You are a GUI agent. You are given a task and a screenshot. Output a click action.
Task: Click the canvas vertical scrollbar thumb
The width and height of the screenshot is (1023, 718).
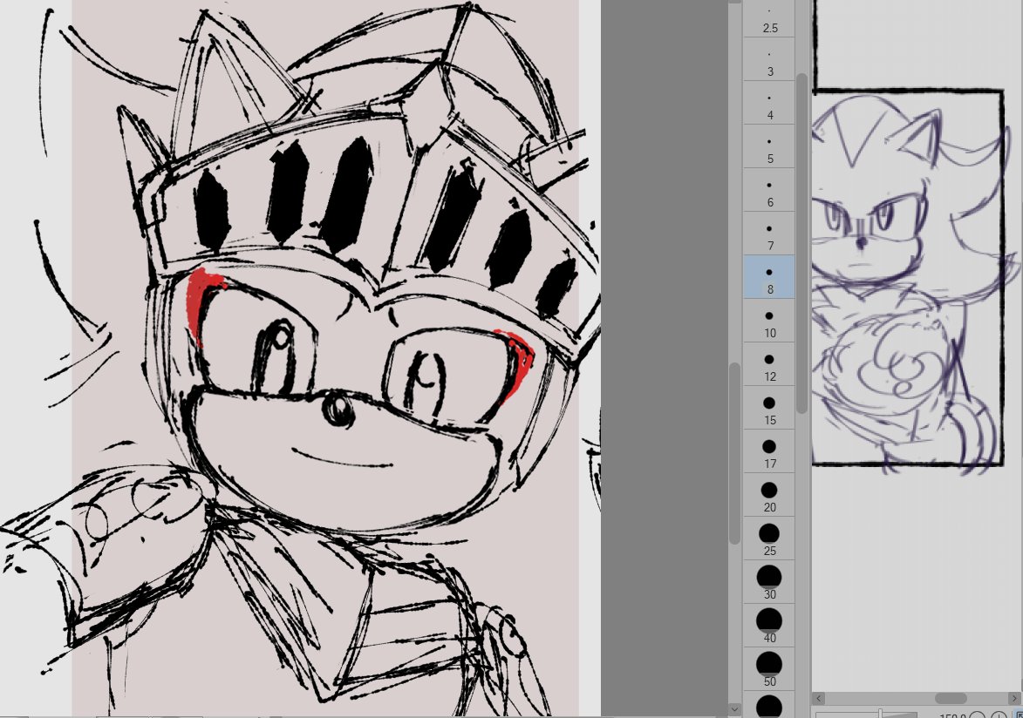point(734,453)
